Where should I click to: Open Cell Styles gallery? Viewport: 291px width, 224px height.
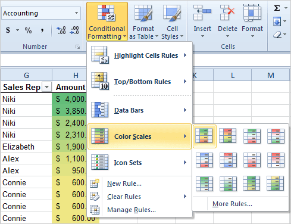coord(172,21)
